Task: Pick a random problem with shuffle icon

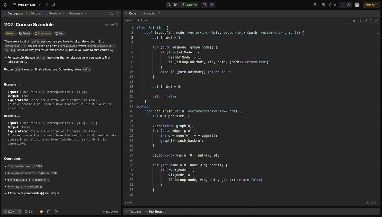Action: (x=53, y=5)
